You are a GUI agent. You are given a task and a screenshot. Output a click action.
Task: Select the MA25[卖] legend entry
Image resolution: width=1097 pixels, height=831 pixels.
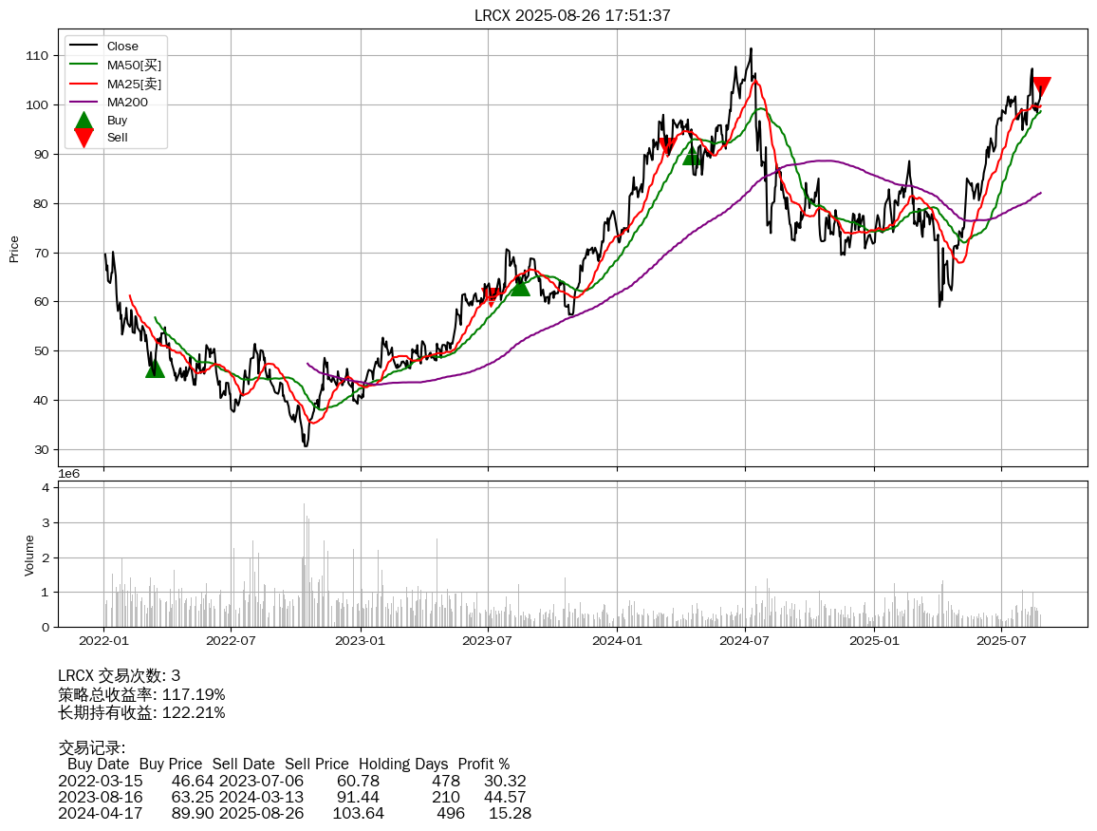[x=133, y=84]
